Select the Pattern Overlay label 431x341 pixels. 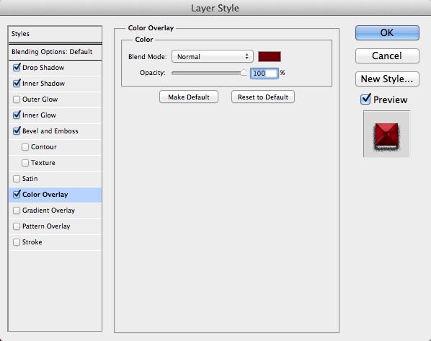point(46,226)
